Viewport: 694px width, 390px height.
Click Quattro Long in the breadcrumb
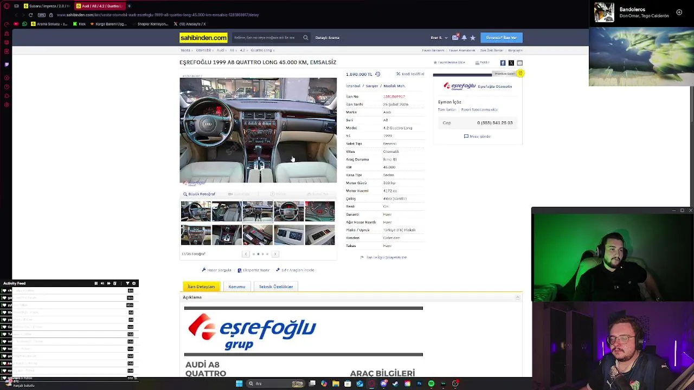(x=261, y=50)
